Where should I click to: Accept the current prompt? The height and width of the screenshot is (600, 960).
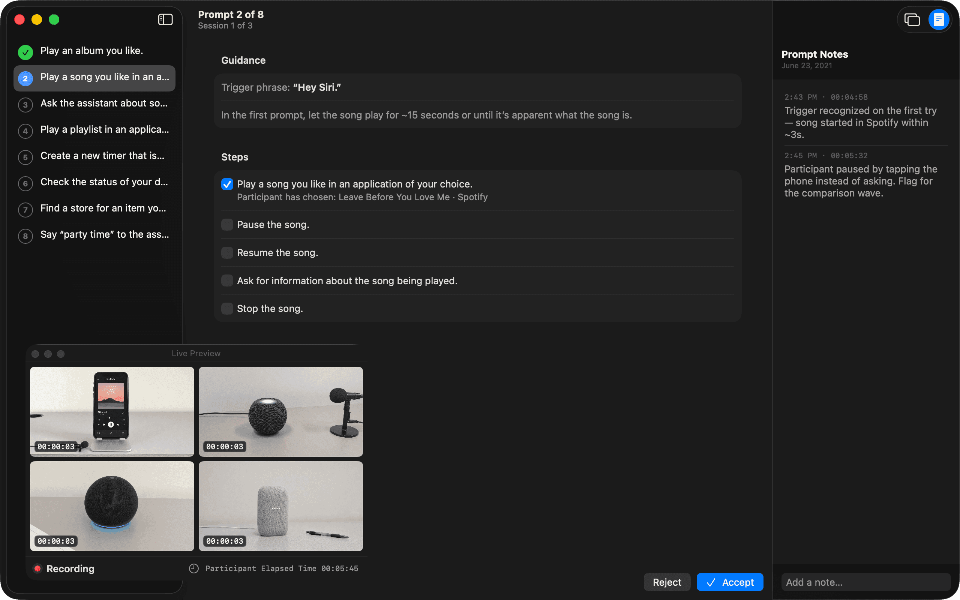tap(730, 582)
